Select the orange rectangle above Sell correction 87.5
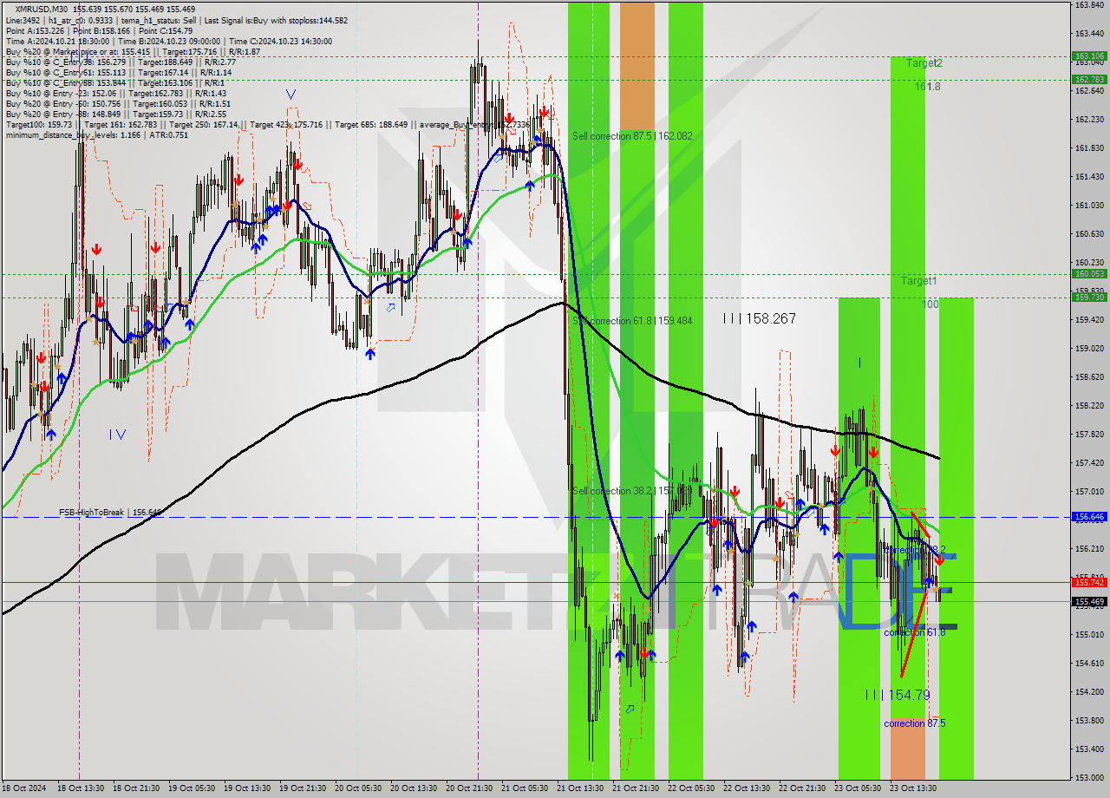This screenshot has width=1110, height=798. pos(637,66)
